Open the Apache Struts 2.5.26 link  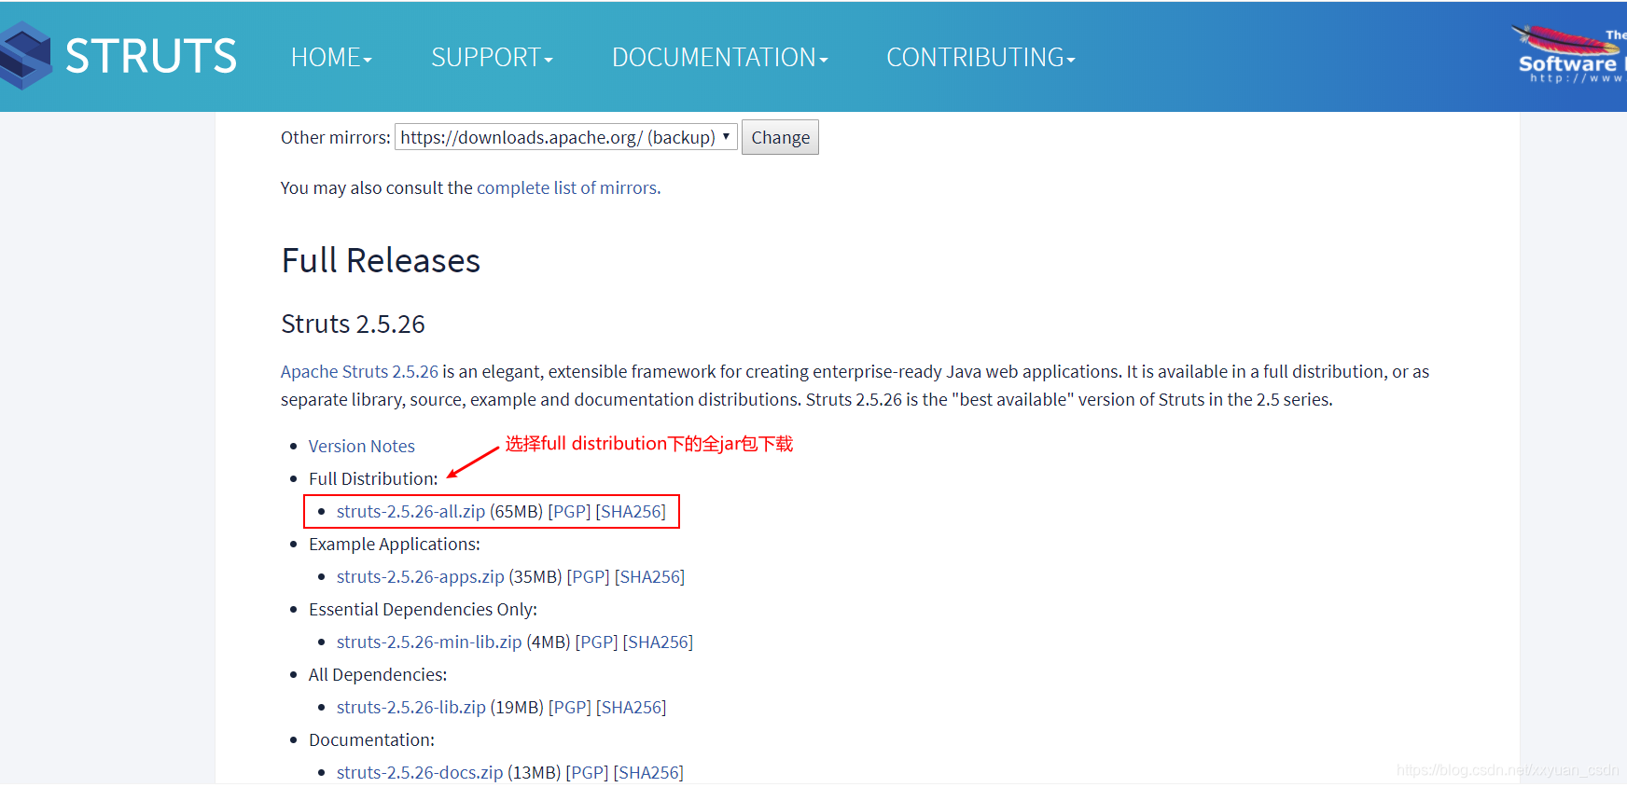[x=359, y=371]
